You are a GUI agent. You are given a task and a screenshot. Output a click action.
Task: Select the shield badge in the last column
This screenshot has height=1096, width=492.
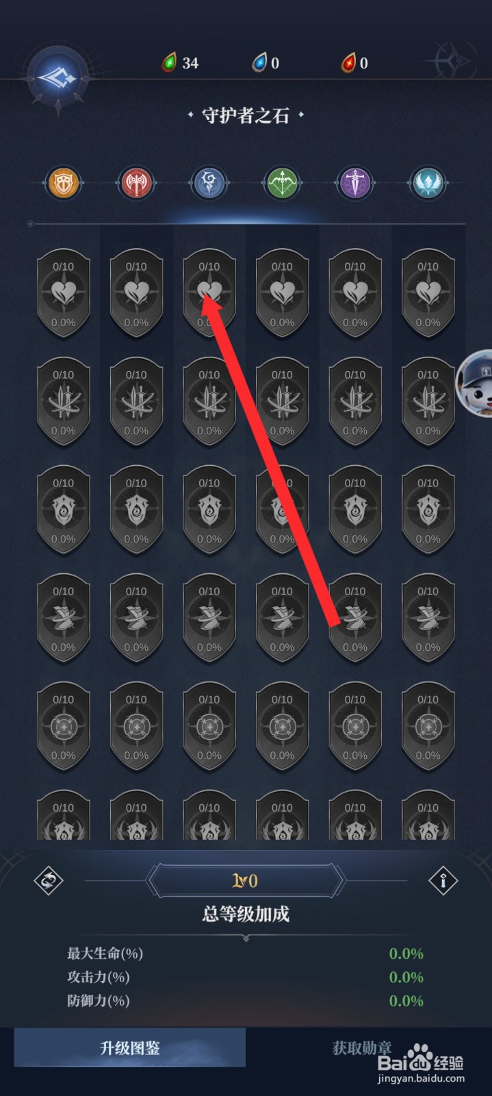[428, 510]
